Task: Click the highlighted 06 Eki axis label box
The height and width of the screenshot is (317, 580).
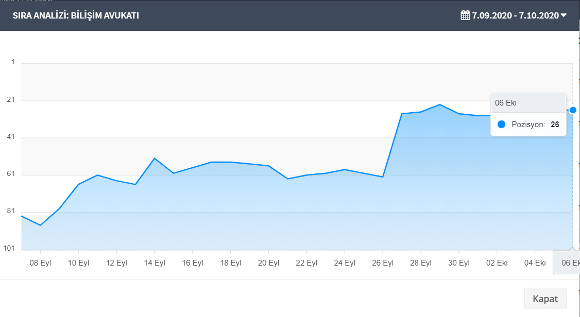Action: pyautogui.click(x=566, y=262)
